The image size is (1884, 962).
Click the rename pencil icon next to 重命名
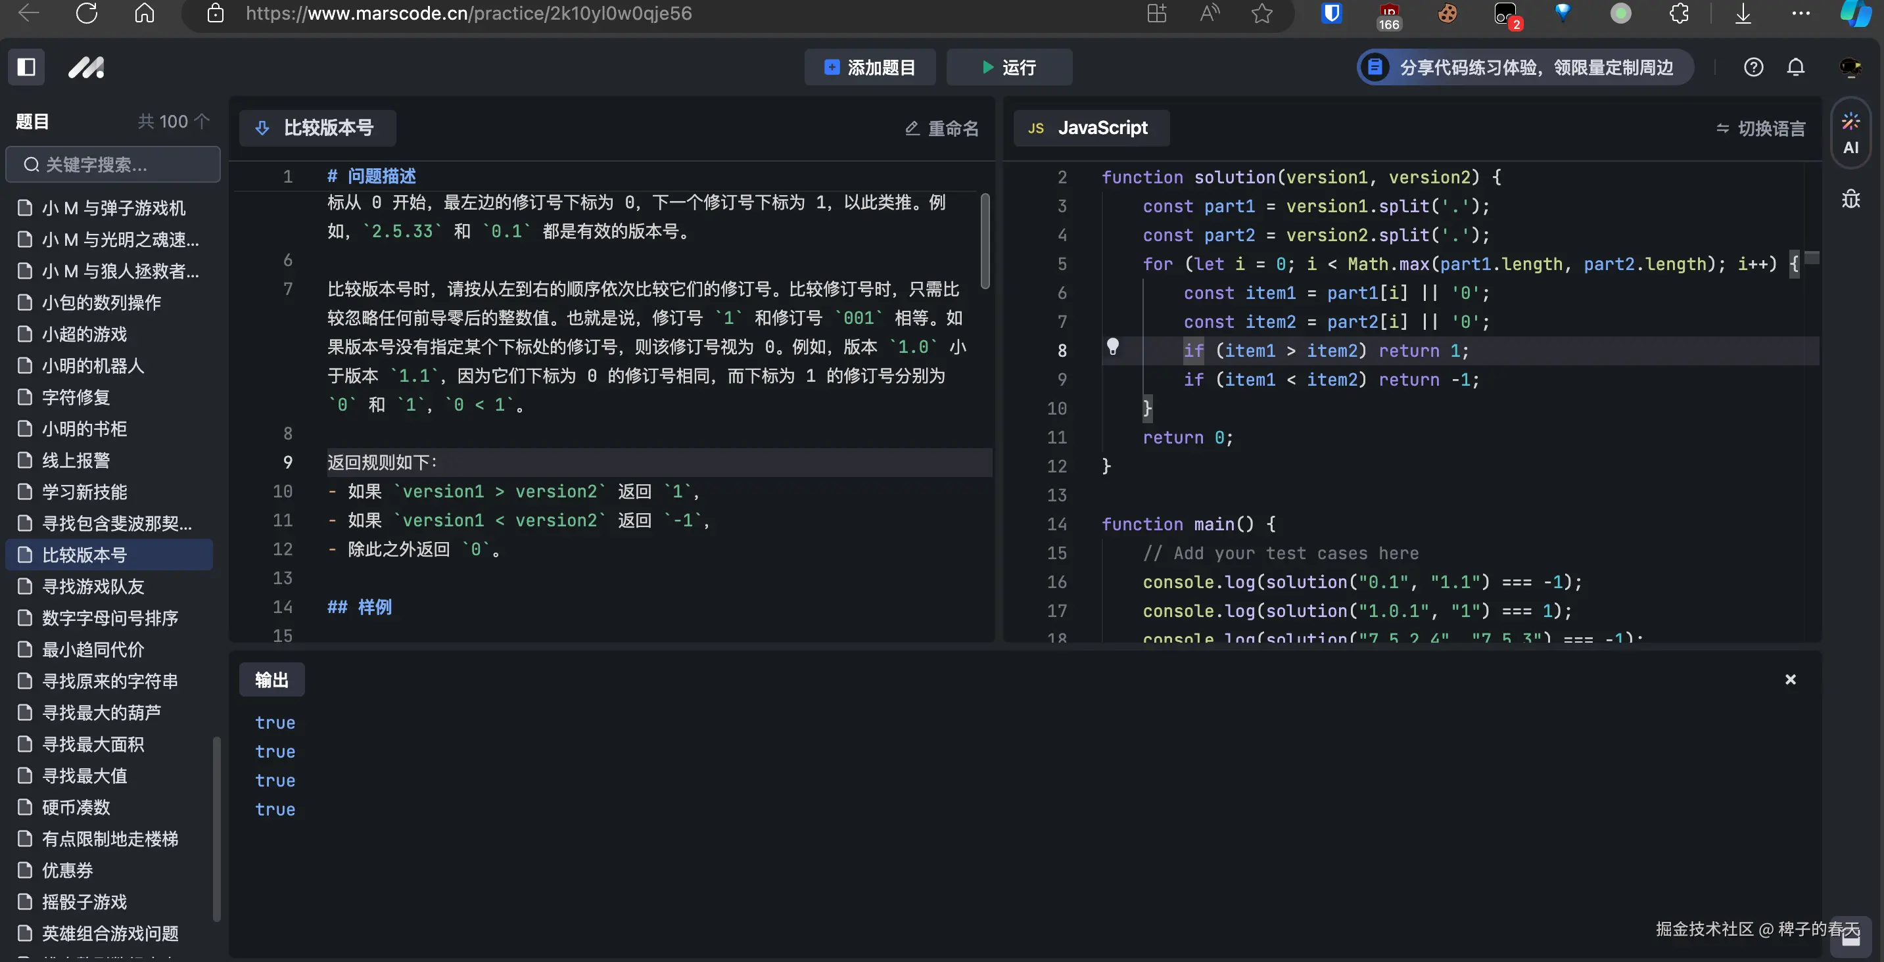[911, 128]
